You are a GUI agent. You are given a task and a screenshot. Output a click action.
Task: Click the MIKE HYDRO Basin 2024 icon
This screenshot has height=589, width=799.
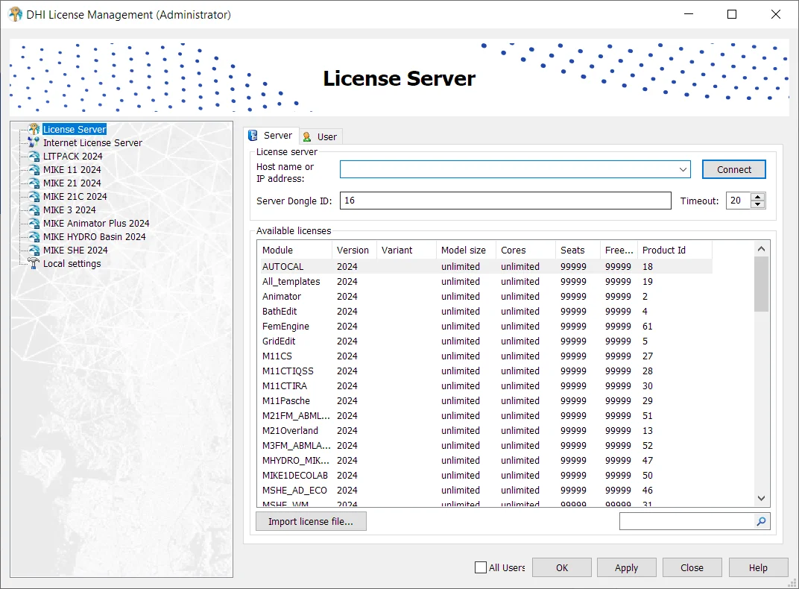(x=34, y=236)
